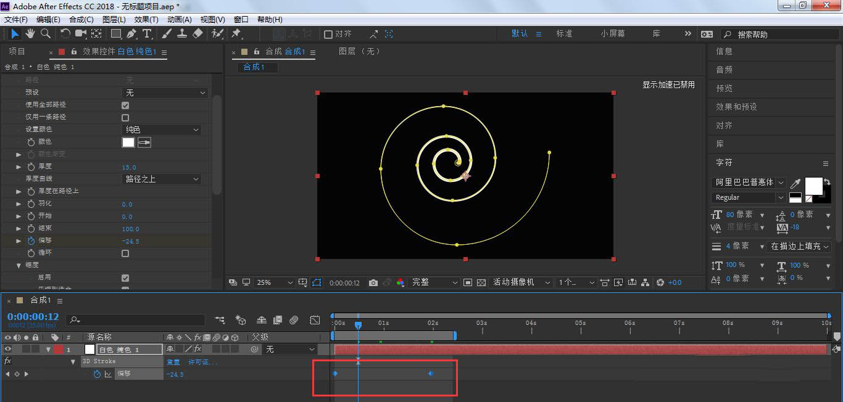843x402 pixels.
Task: Select the Zoom magnifier tool
Action: (45, 34)
